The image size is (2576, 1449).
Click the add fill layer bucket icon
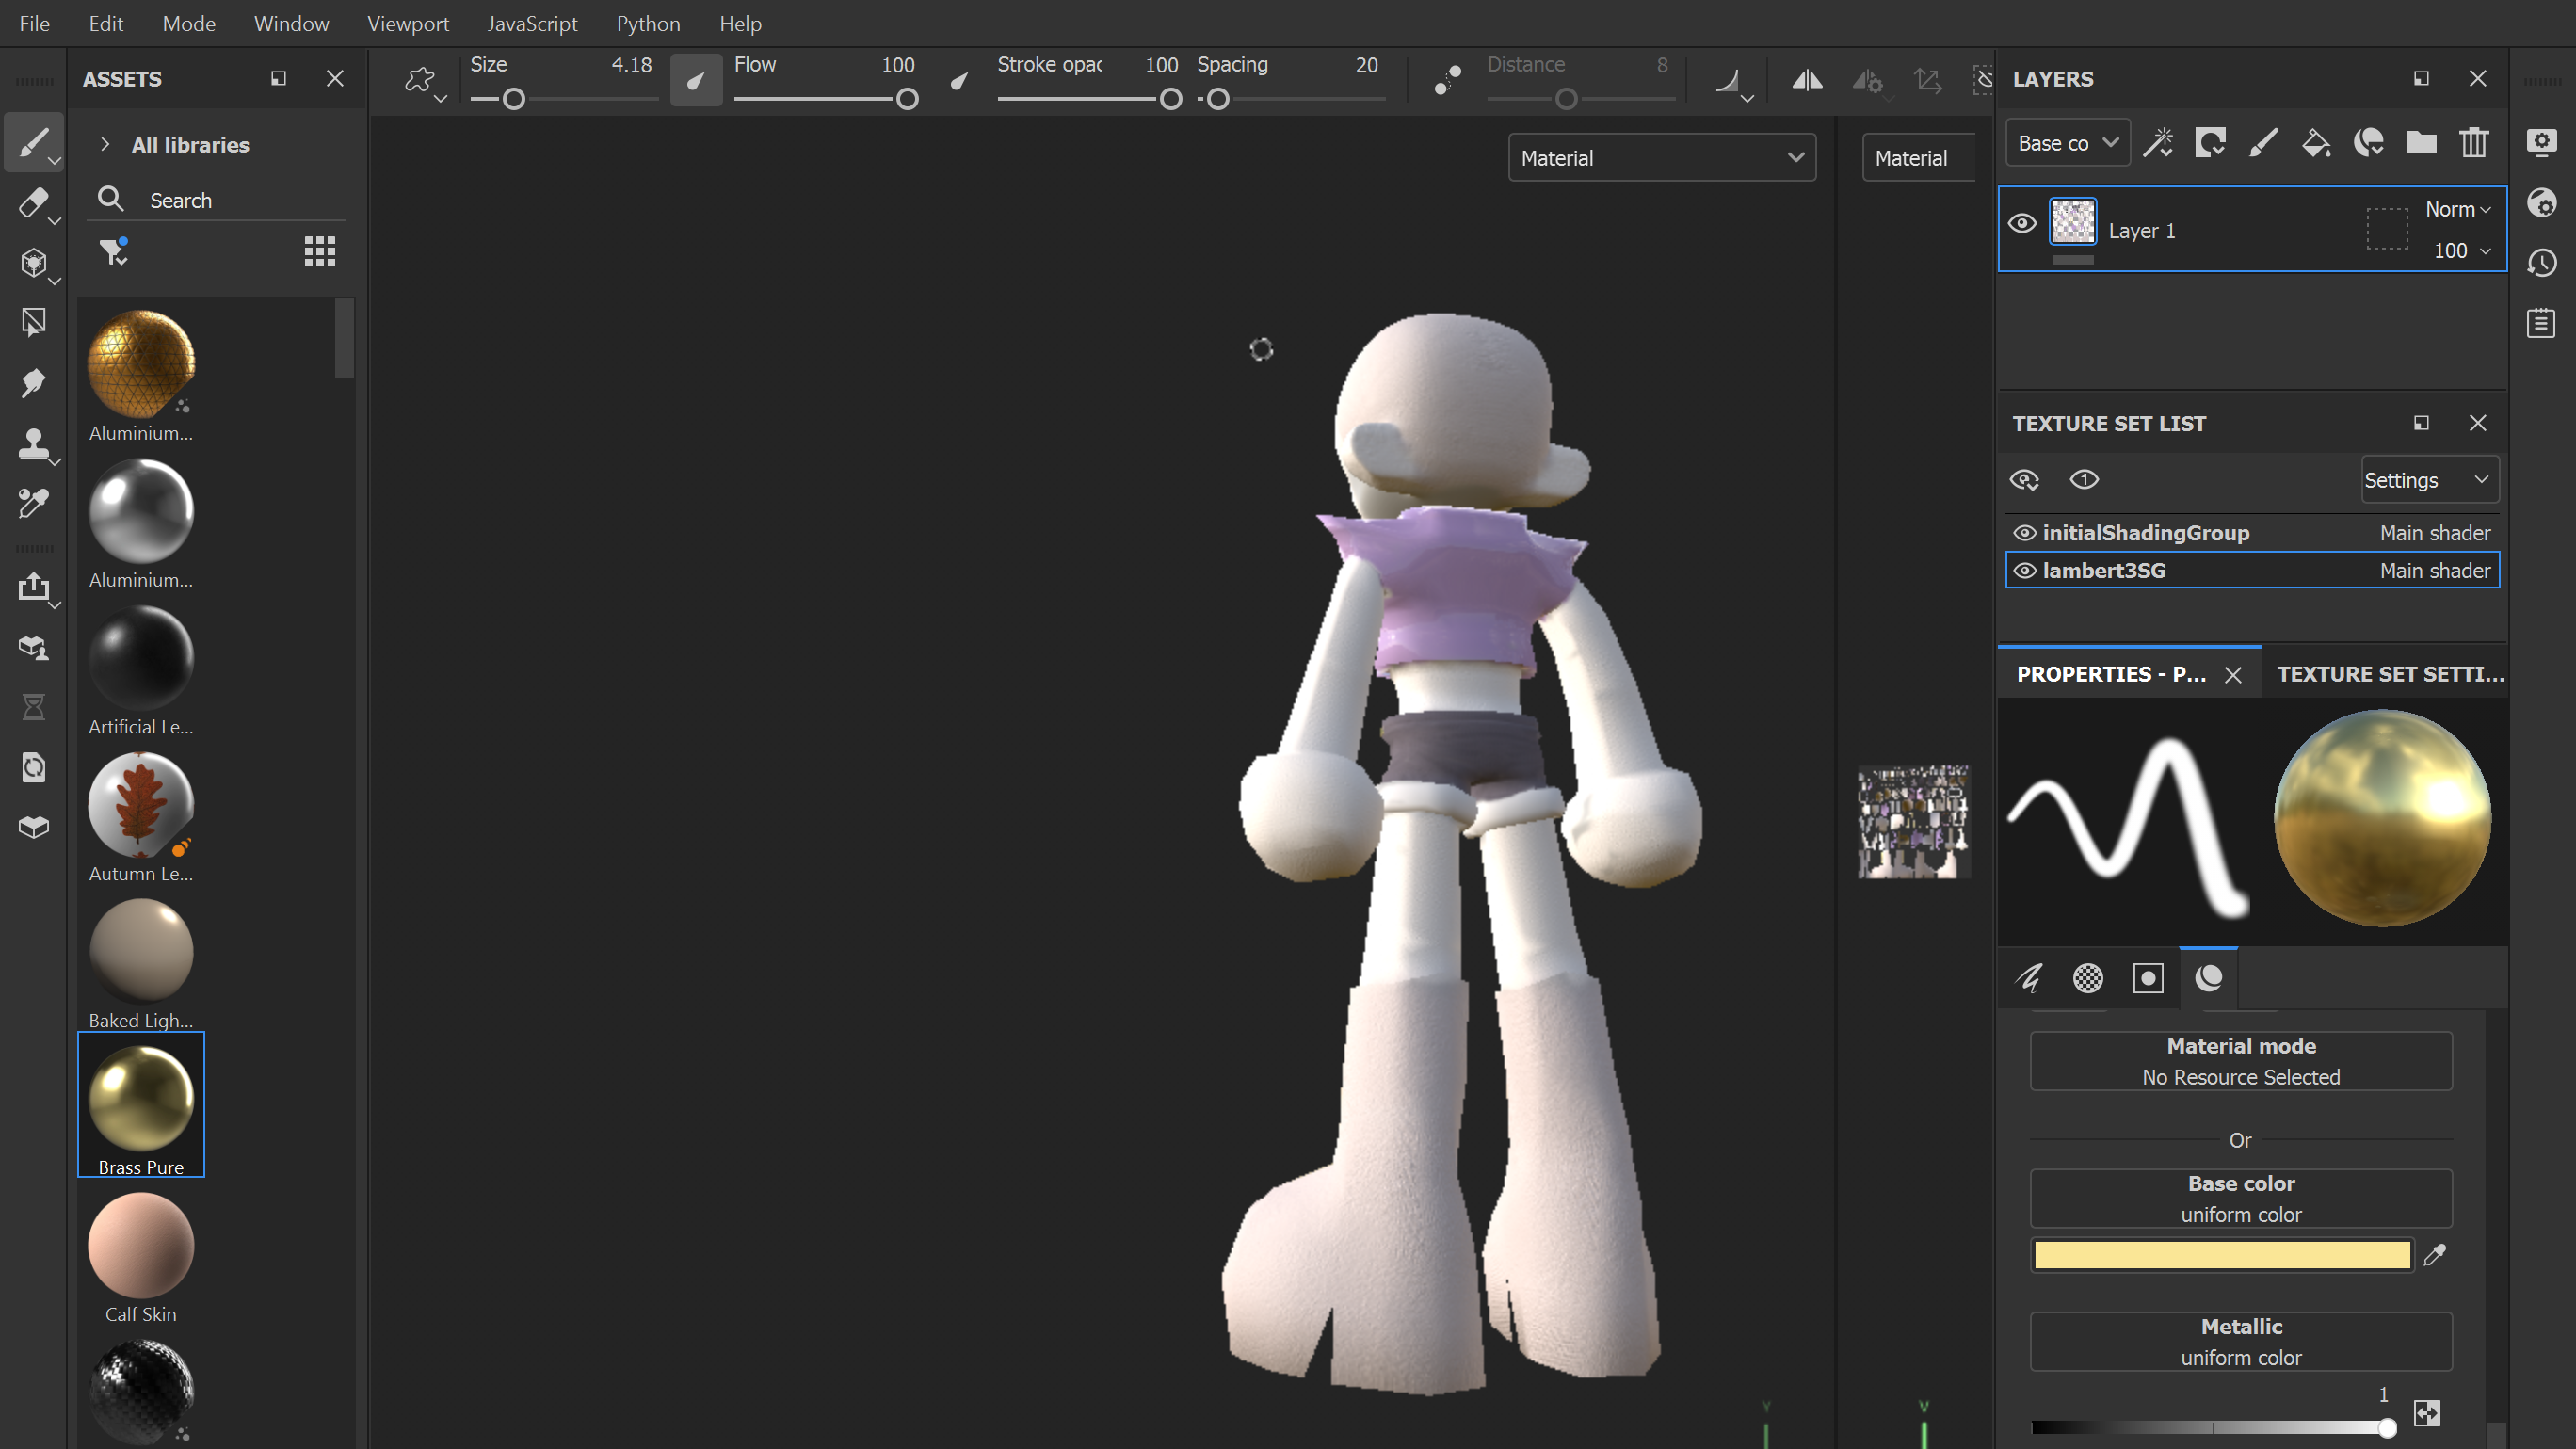pos(2315,143)
